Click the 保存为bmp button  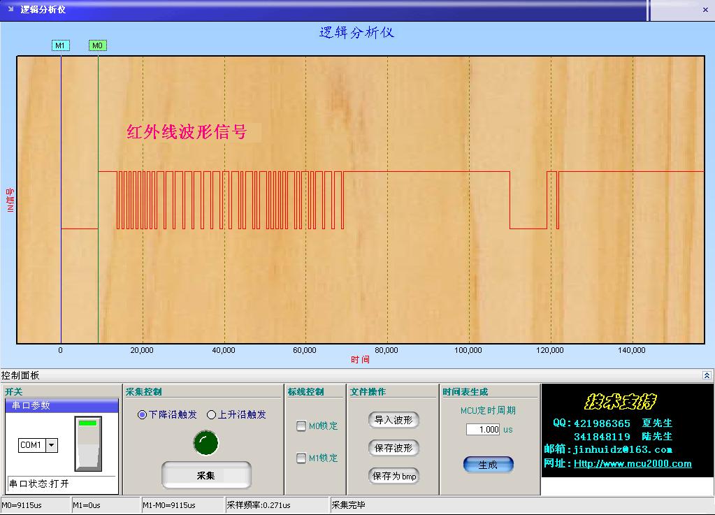393,476
